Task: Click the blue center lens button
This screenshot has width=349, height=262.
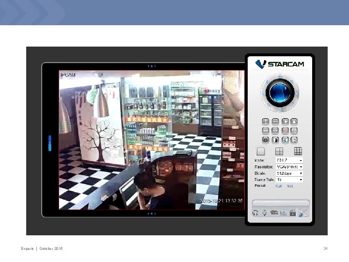Action: point(280,93)
